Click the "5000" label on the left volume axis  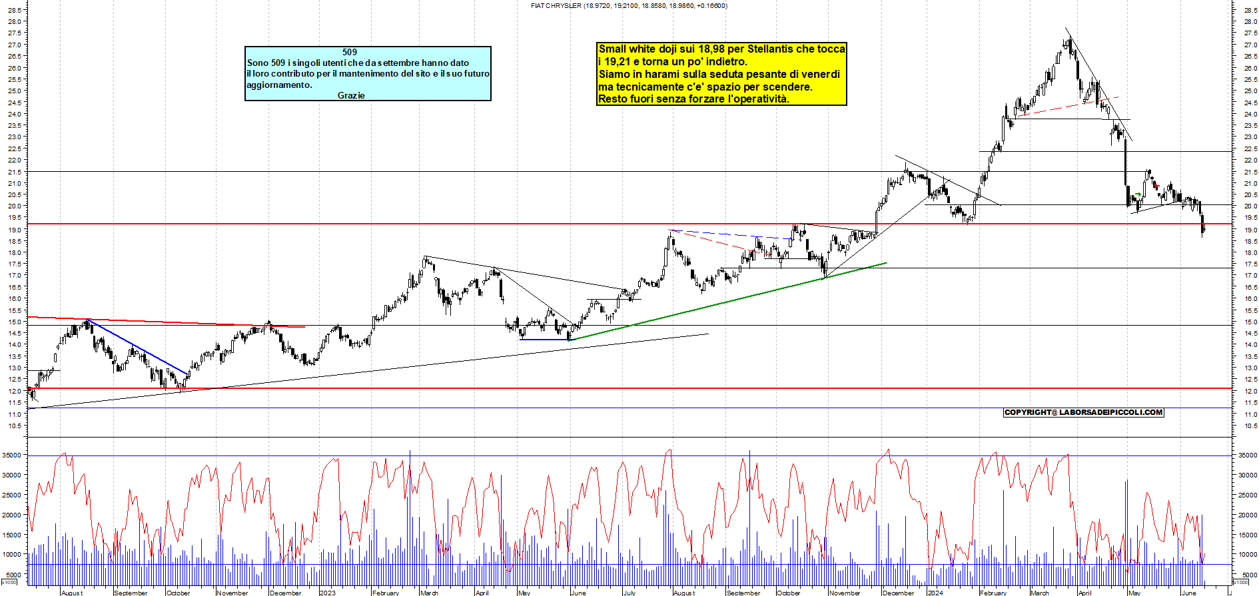coord(15,574)
